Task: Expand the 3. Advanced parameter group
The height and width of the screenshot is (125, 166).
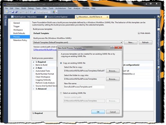Action: click(34, 89)
